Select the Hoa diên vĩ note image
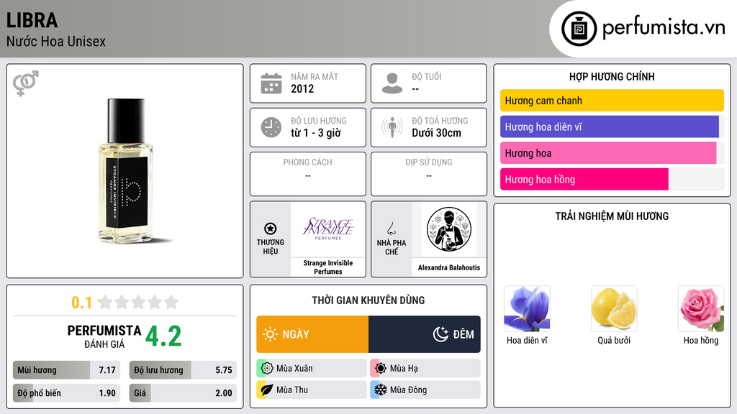 point(527,309)
